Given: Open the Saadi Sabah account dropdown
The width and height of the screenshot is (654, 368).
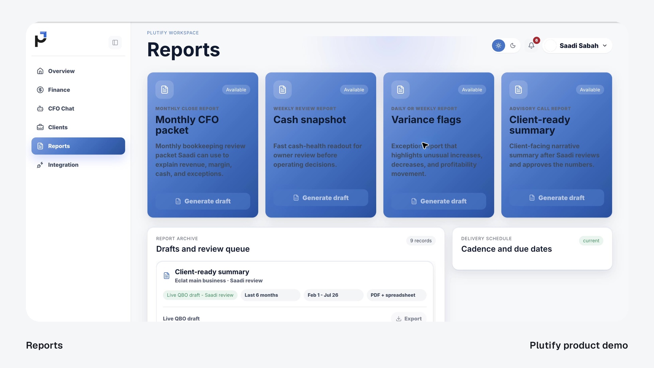Looking at the screenshot, I should coord(577,46).
